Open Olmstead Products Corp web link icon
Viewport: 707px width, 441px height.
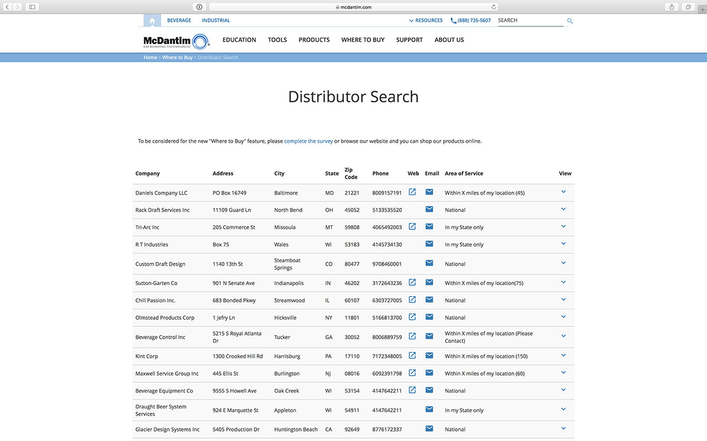412,317
